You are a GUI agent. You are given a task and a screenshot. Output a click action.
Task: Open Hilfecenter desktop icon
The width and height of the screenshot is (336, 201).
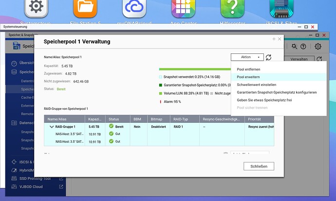(232, 9)
